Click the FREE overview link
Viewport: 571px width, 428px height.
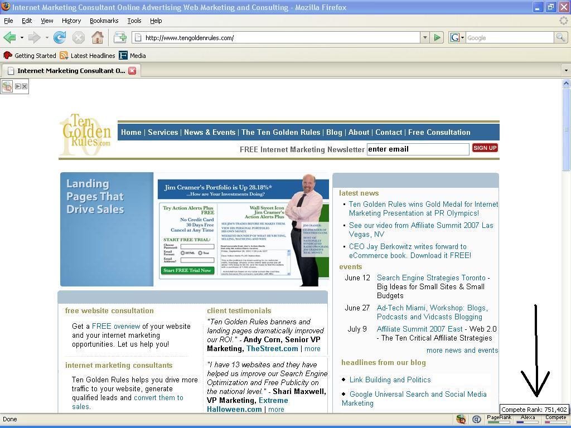(116, 326)
